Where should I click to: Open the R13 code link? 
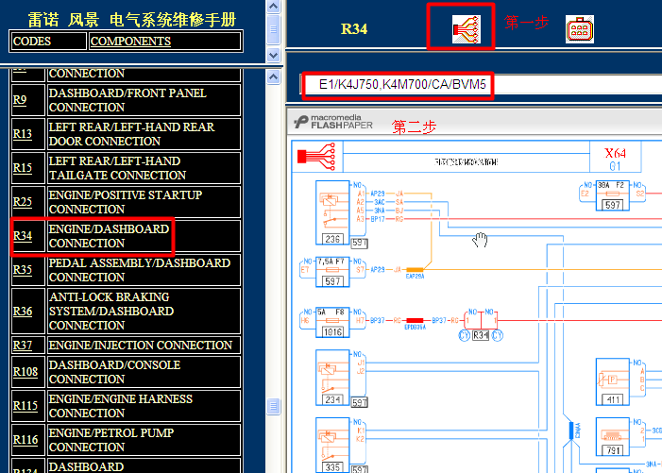click(23, 134)
